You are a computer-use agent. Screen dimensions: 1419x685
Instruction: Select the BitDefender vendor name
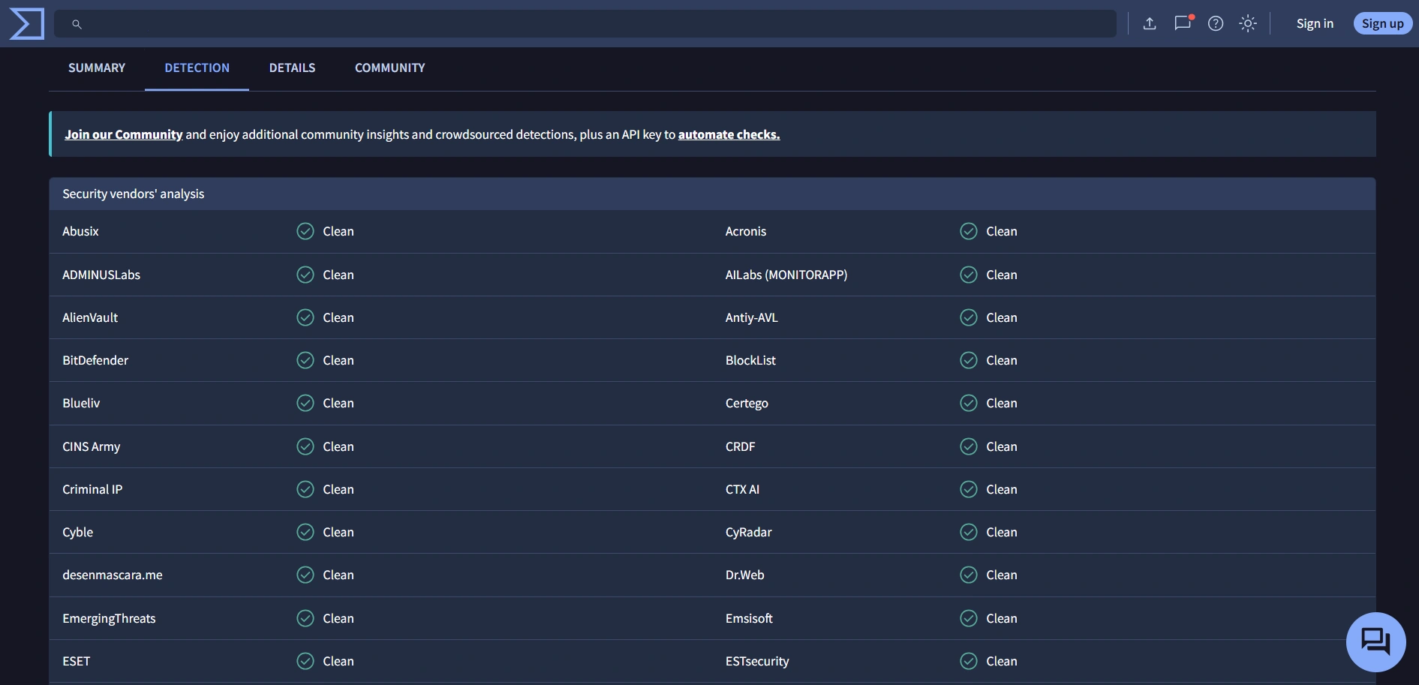coord(95,360)
